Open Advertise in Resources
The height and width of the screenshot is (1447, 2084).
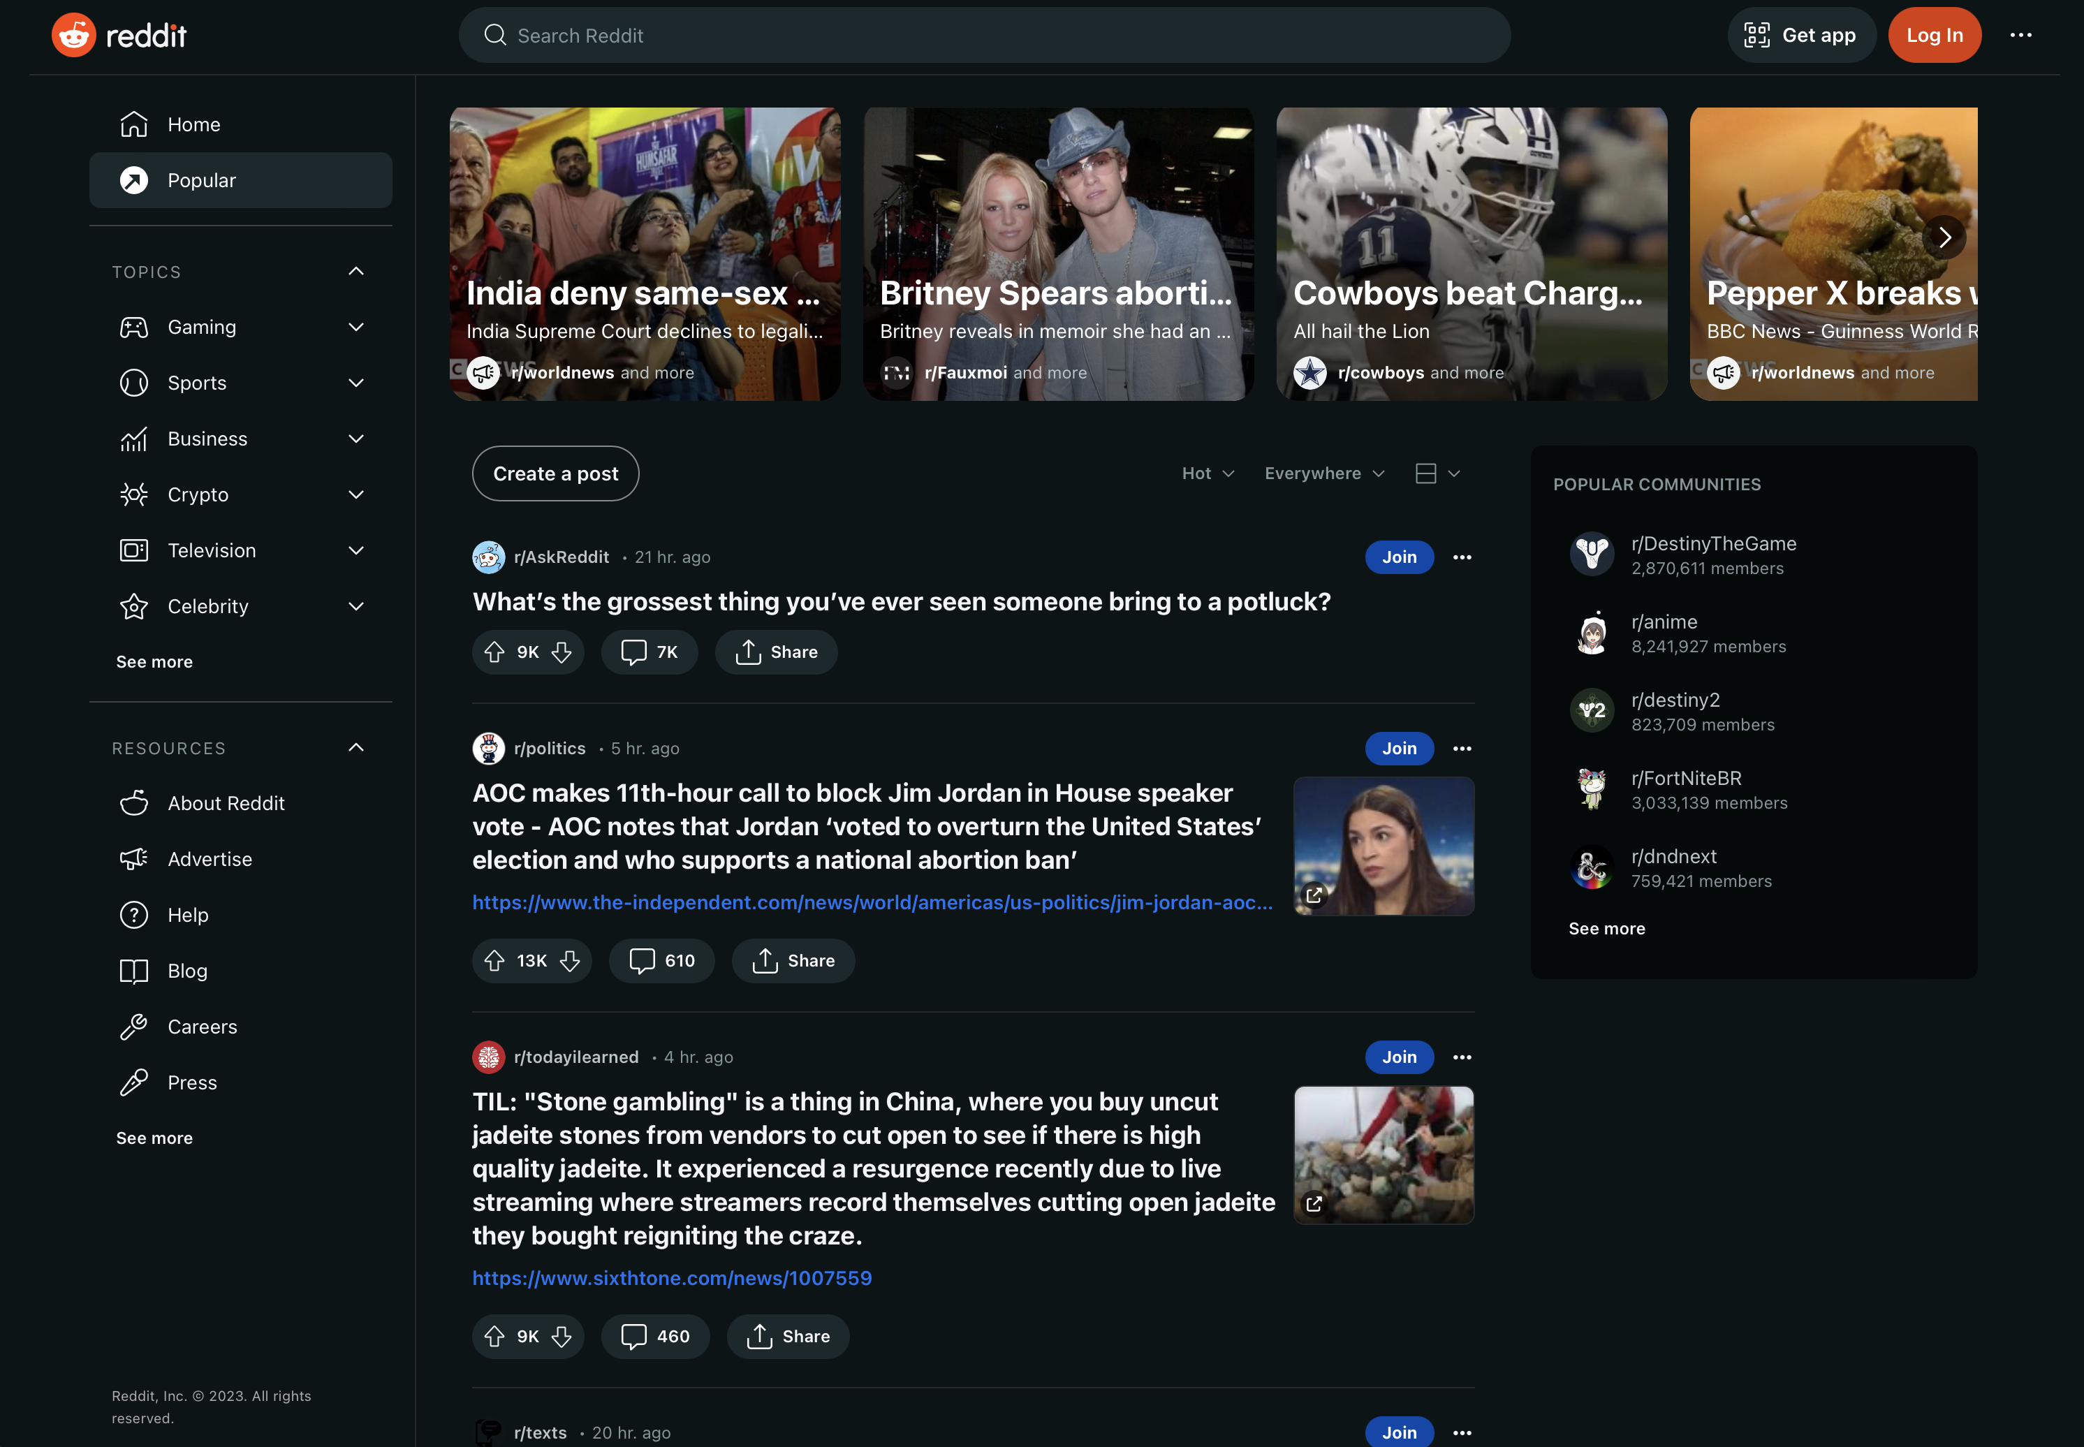[x=240, y=860]
